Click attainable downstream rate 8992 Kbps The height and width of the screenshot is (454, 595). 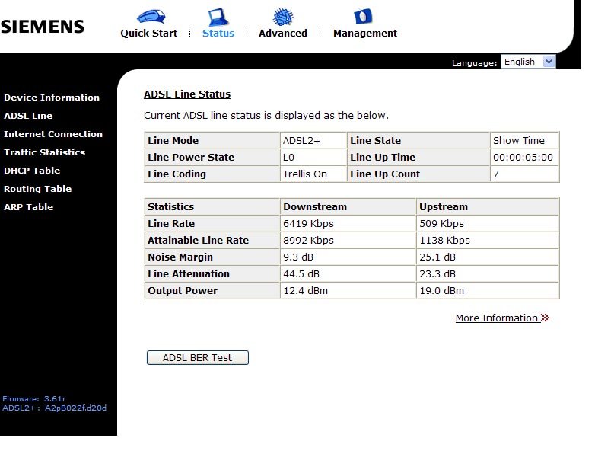tap(308, 241)
